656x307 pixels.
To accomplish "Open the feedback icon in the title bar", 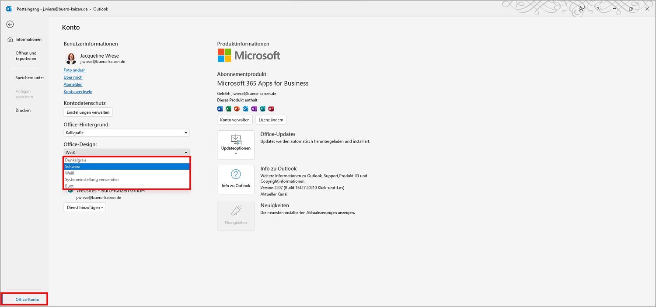I will 582,9.
